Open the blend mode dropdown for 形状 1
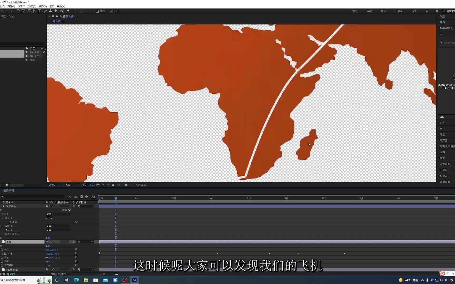 pyautogui.click(x=58, y=214)
